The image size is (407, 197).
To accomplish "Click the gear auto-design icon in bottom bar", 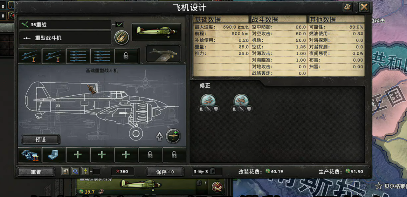I will pyautogui.click(x=75, y=172).
